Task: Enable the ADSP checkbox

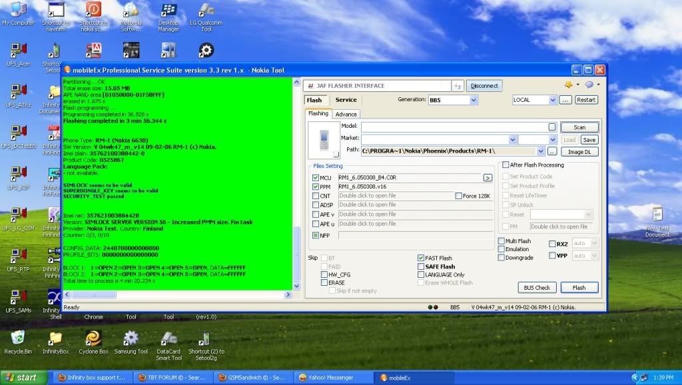Action: [315, 205]
